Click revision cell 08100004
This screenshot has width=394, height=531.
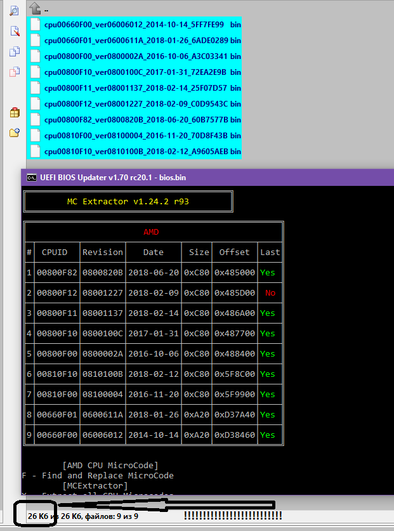(x=103, y=395)
